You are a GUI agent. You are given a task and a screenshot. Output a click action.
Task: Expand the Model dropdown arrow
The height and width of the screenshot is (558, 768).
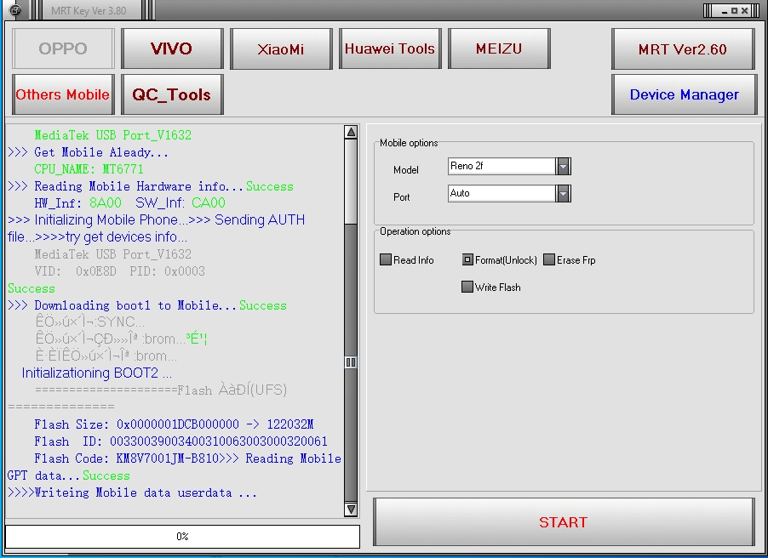coord(564,167)
